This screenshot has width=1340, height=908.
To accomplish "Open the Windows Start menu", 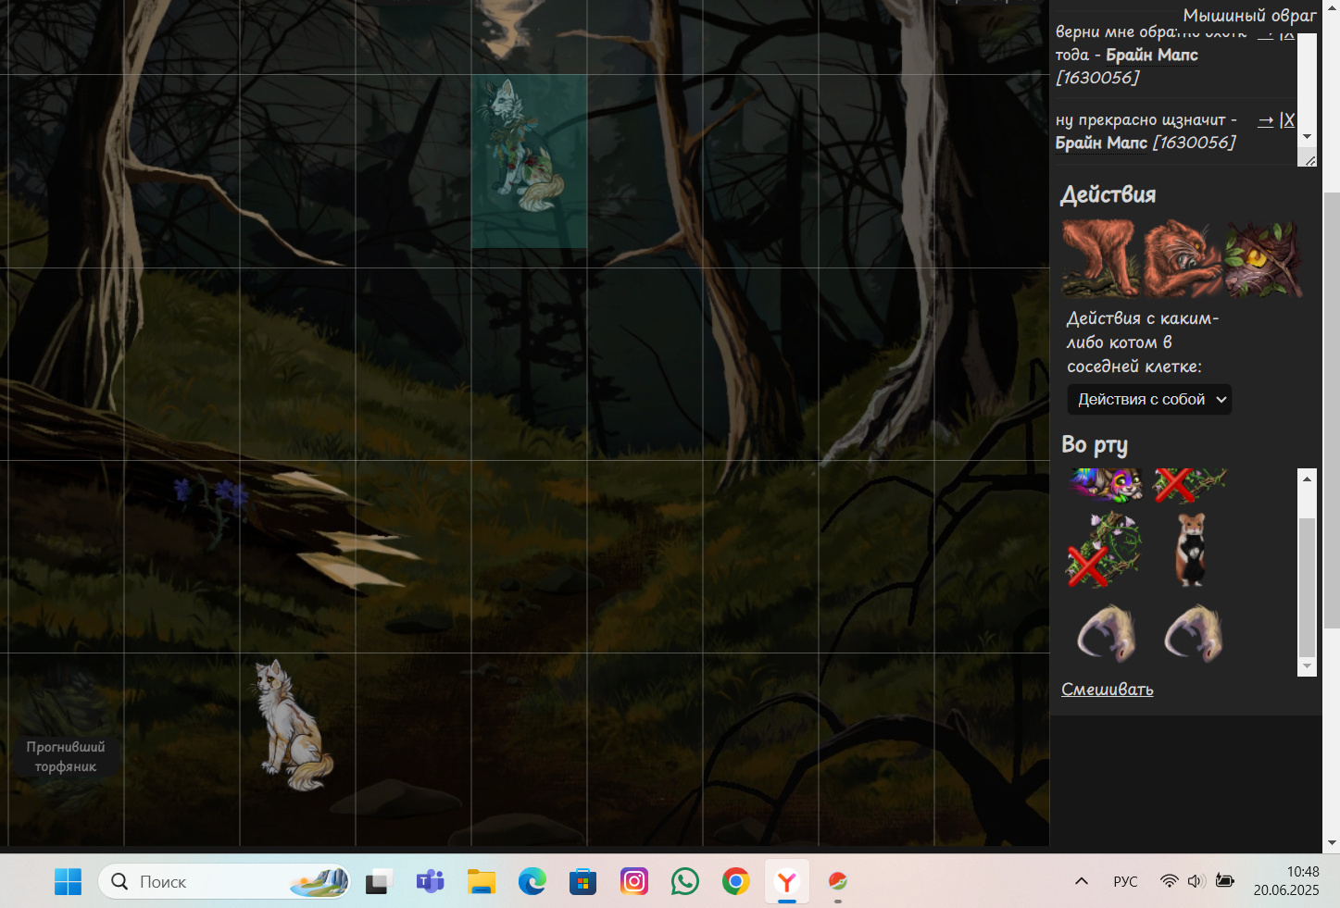I will (68, 881).
